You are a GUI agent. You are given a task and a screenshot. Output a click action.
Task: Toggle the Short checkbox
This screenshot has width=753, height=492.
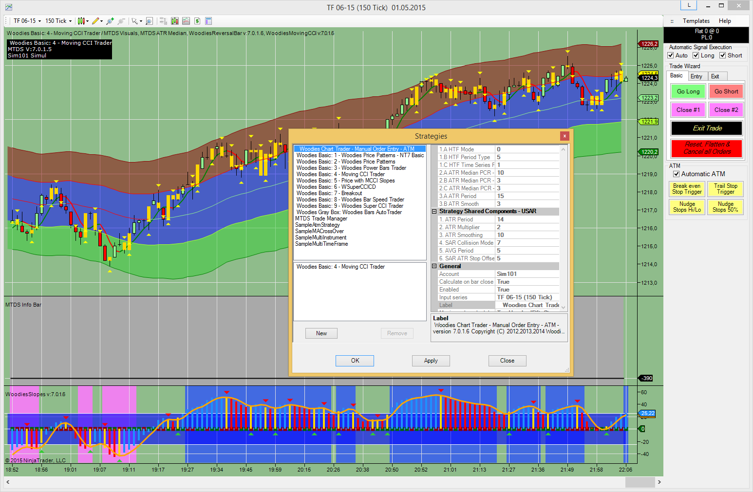723,55
